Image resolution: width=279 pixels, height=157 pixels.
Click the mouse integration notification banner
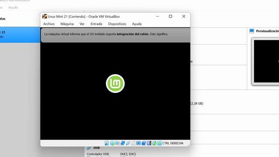116,35
